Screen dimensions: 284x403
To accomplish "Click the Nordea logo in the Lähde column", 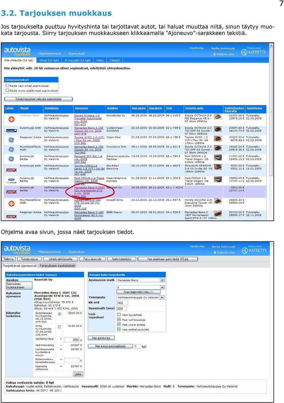I will point(11,131).
